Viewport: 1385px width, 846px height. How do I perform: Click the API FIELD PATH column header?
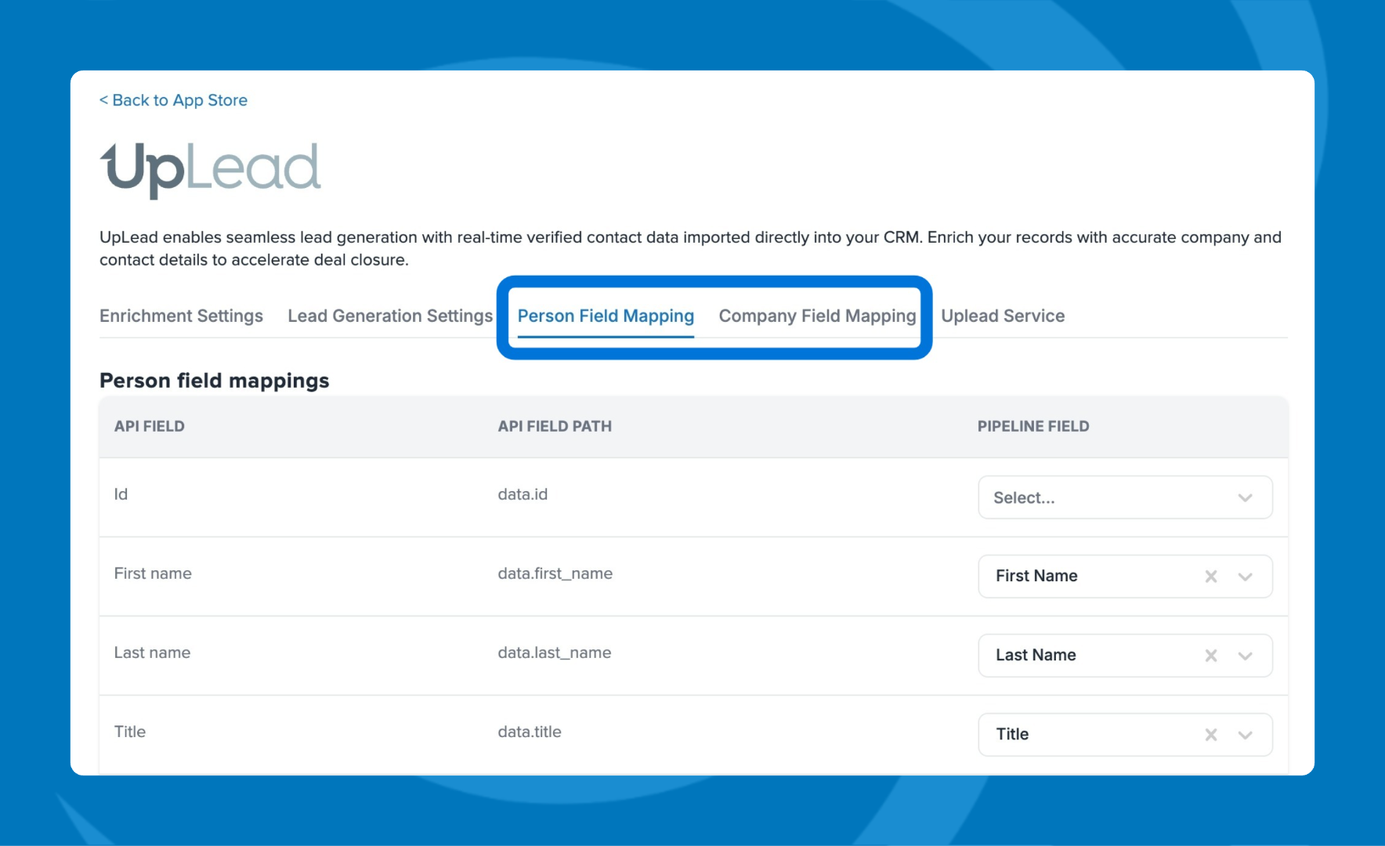click(555, 426)
